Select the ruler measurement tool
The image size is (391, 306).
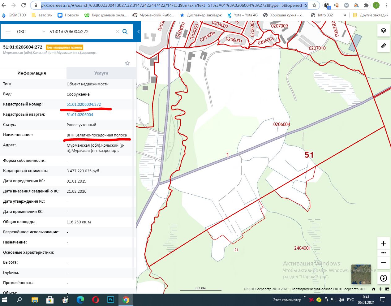[383, 46]
